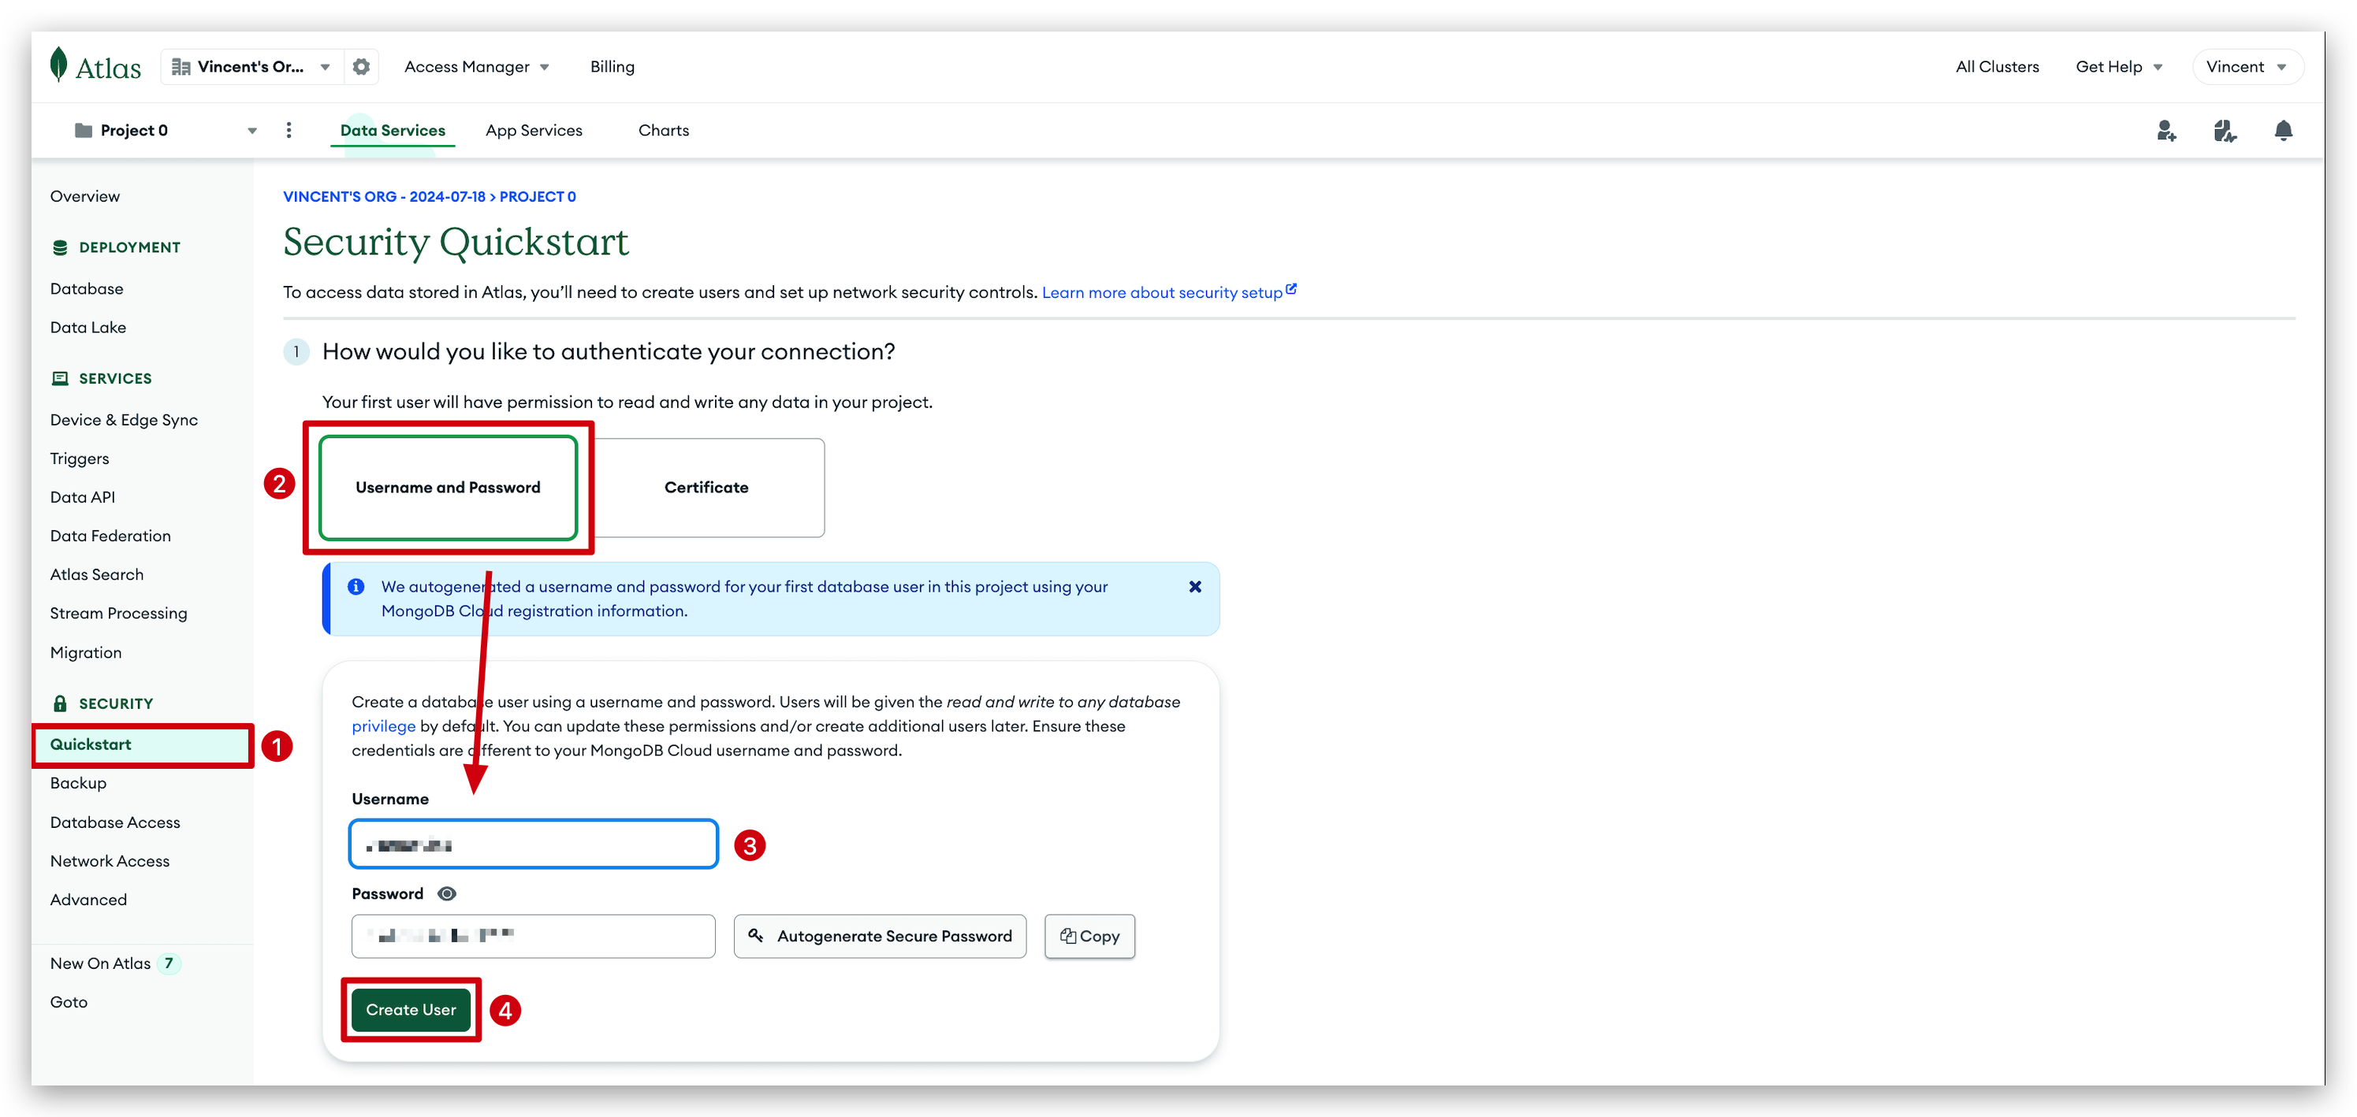The height and width of the screenshot is (1117, 2357).
Task: Select Username and Password authentication
Action: tap(449, 488)
